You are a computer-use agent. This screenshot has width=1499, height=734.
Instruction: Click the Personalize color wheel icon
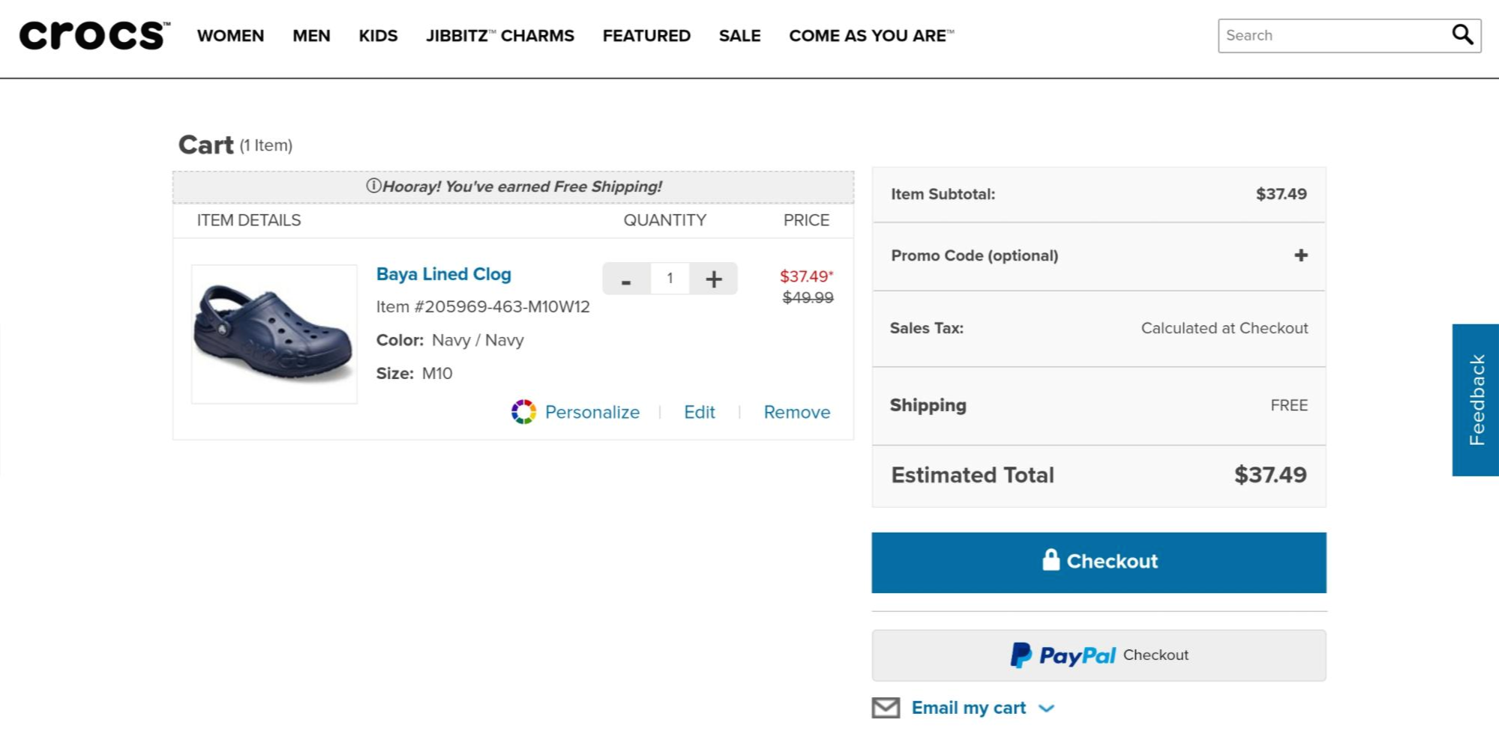[x=523, y=412]
